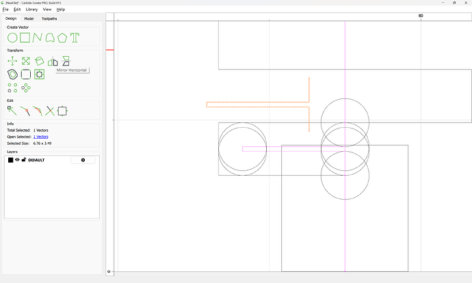Screen dimensions: 472x283
Task: Open the Align Vectors tool
Action: [39, 75]
